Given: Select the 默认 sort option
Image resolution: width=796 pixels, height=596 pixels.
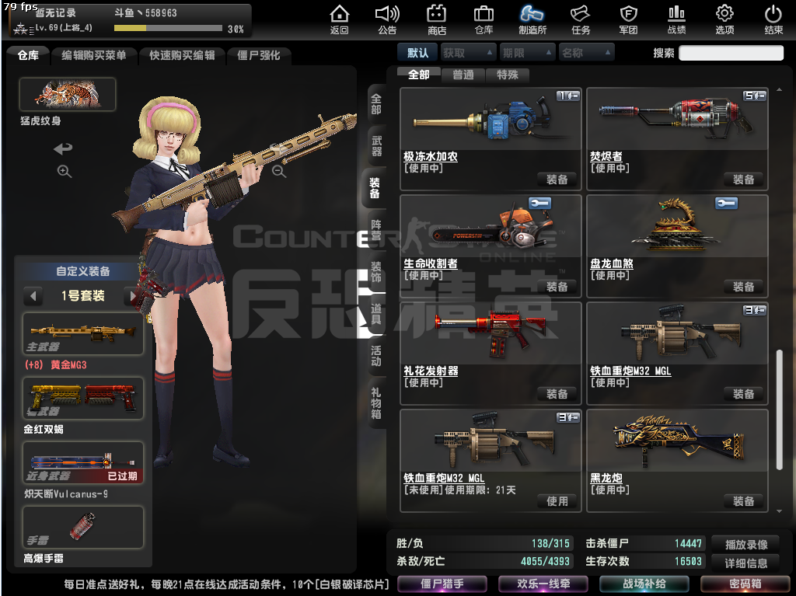Looking at the screenshot, I should coord(417,53).
